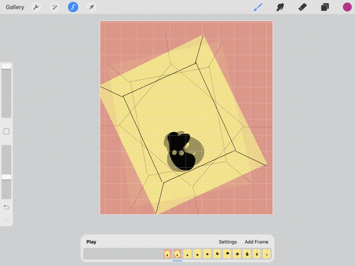This screenshot has height=266, width=355.
Task: Open the Layers panel
Action: (x=325, y=7)
